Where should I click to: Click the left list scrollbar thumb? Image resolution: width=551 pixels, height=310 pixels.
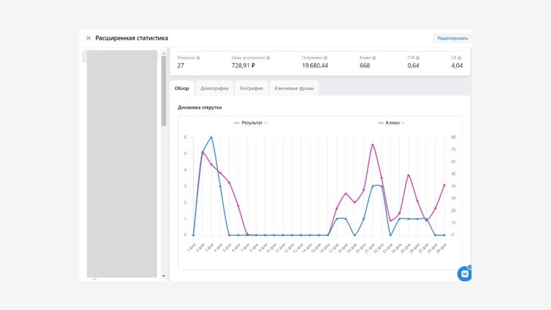coord(163,91)
